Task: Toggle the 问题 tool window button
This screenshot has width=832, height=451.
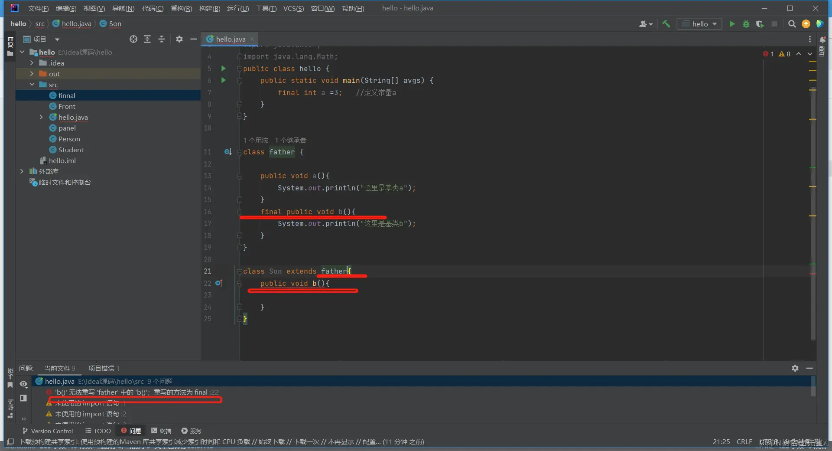Action: point(131,431)
